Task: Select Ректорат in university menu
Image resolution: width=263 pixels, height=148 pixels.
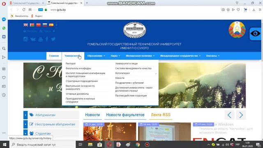Action: [71, 63]
